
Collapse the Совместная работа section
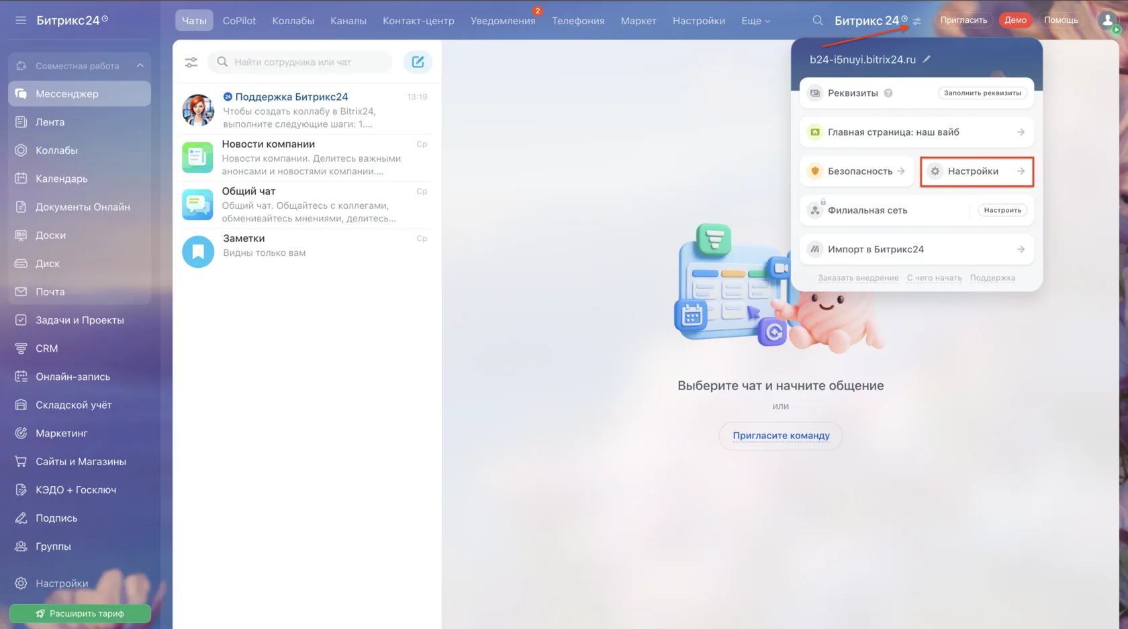(140, 66)
